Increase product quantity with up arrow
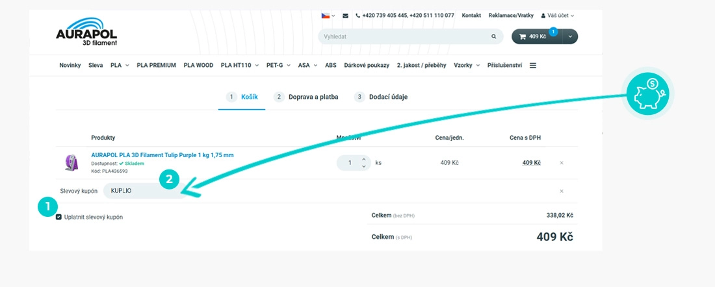 click(x=363, y=159)
